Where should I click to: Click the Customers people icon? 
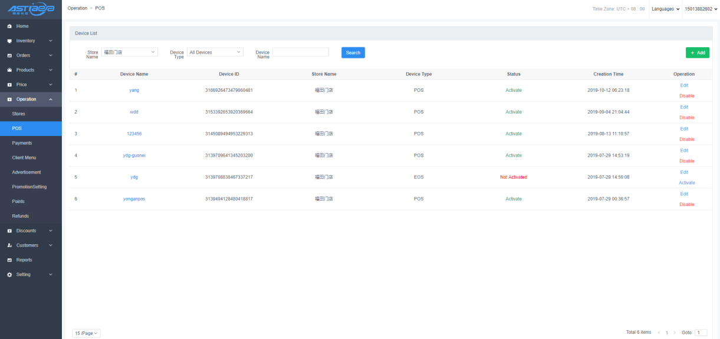pos(9,245)
